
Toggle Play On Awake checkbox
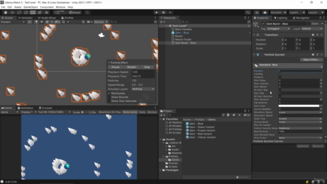(280, 125)
